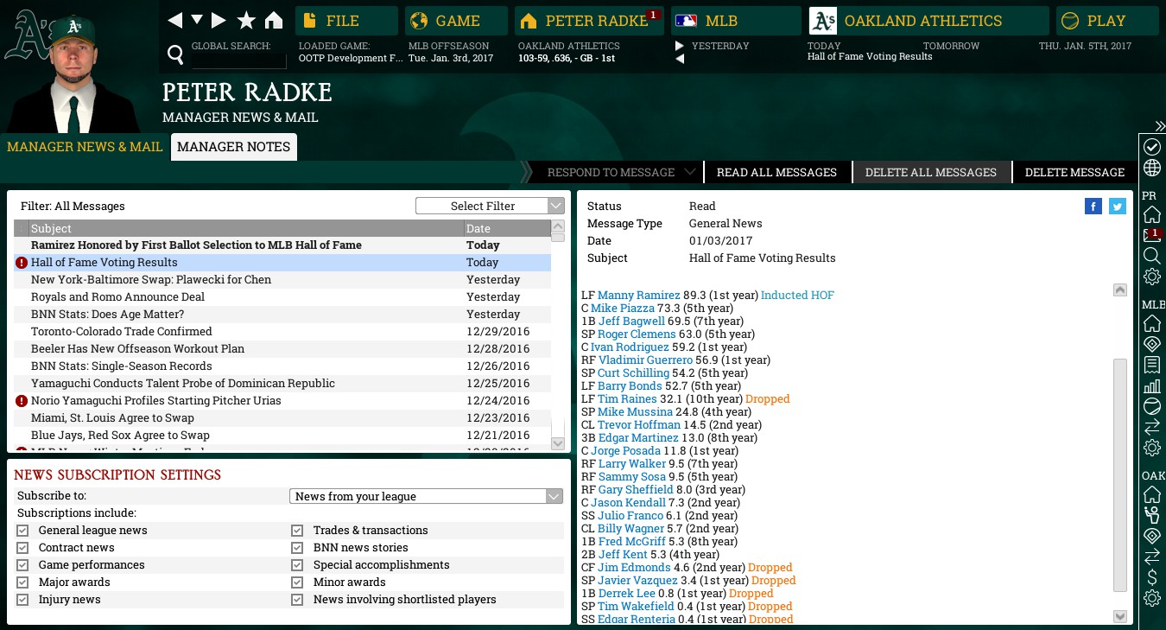This screenshot has width=1166, height=630.
Task: Sort messages by the Date column header
Action: coord(506,229)
